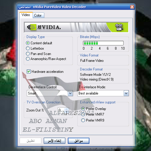Click the تطبيق (Apply) button
The width and height of the screenshot is (151, 151).
click(x=30, y=141)
